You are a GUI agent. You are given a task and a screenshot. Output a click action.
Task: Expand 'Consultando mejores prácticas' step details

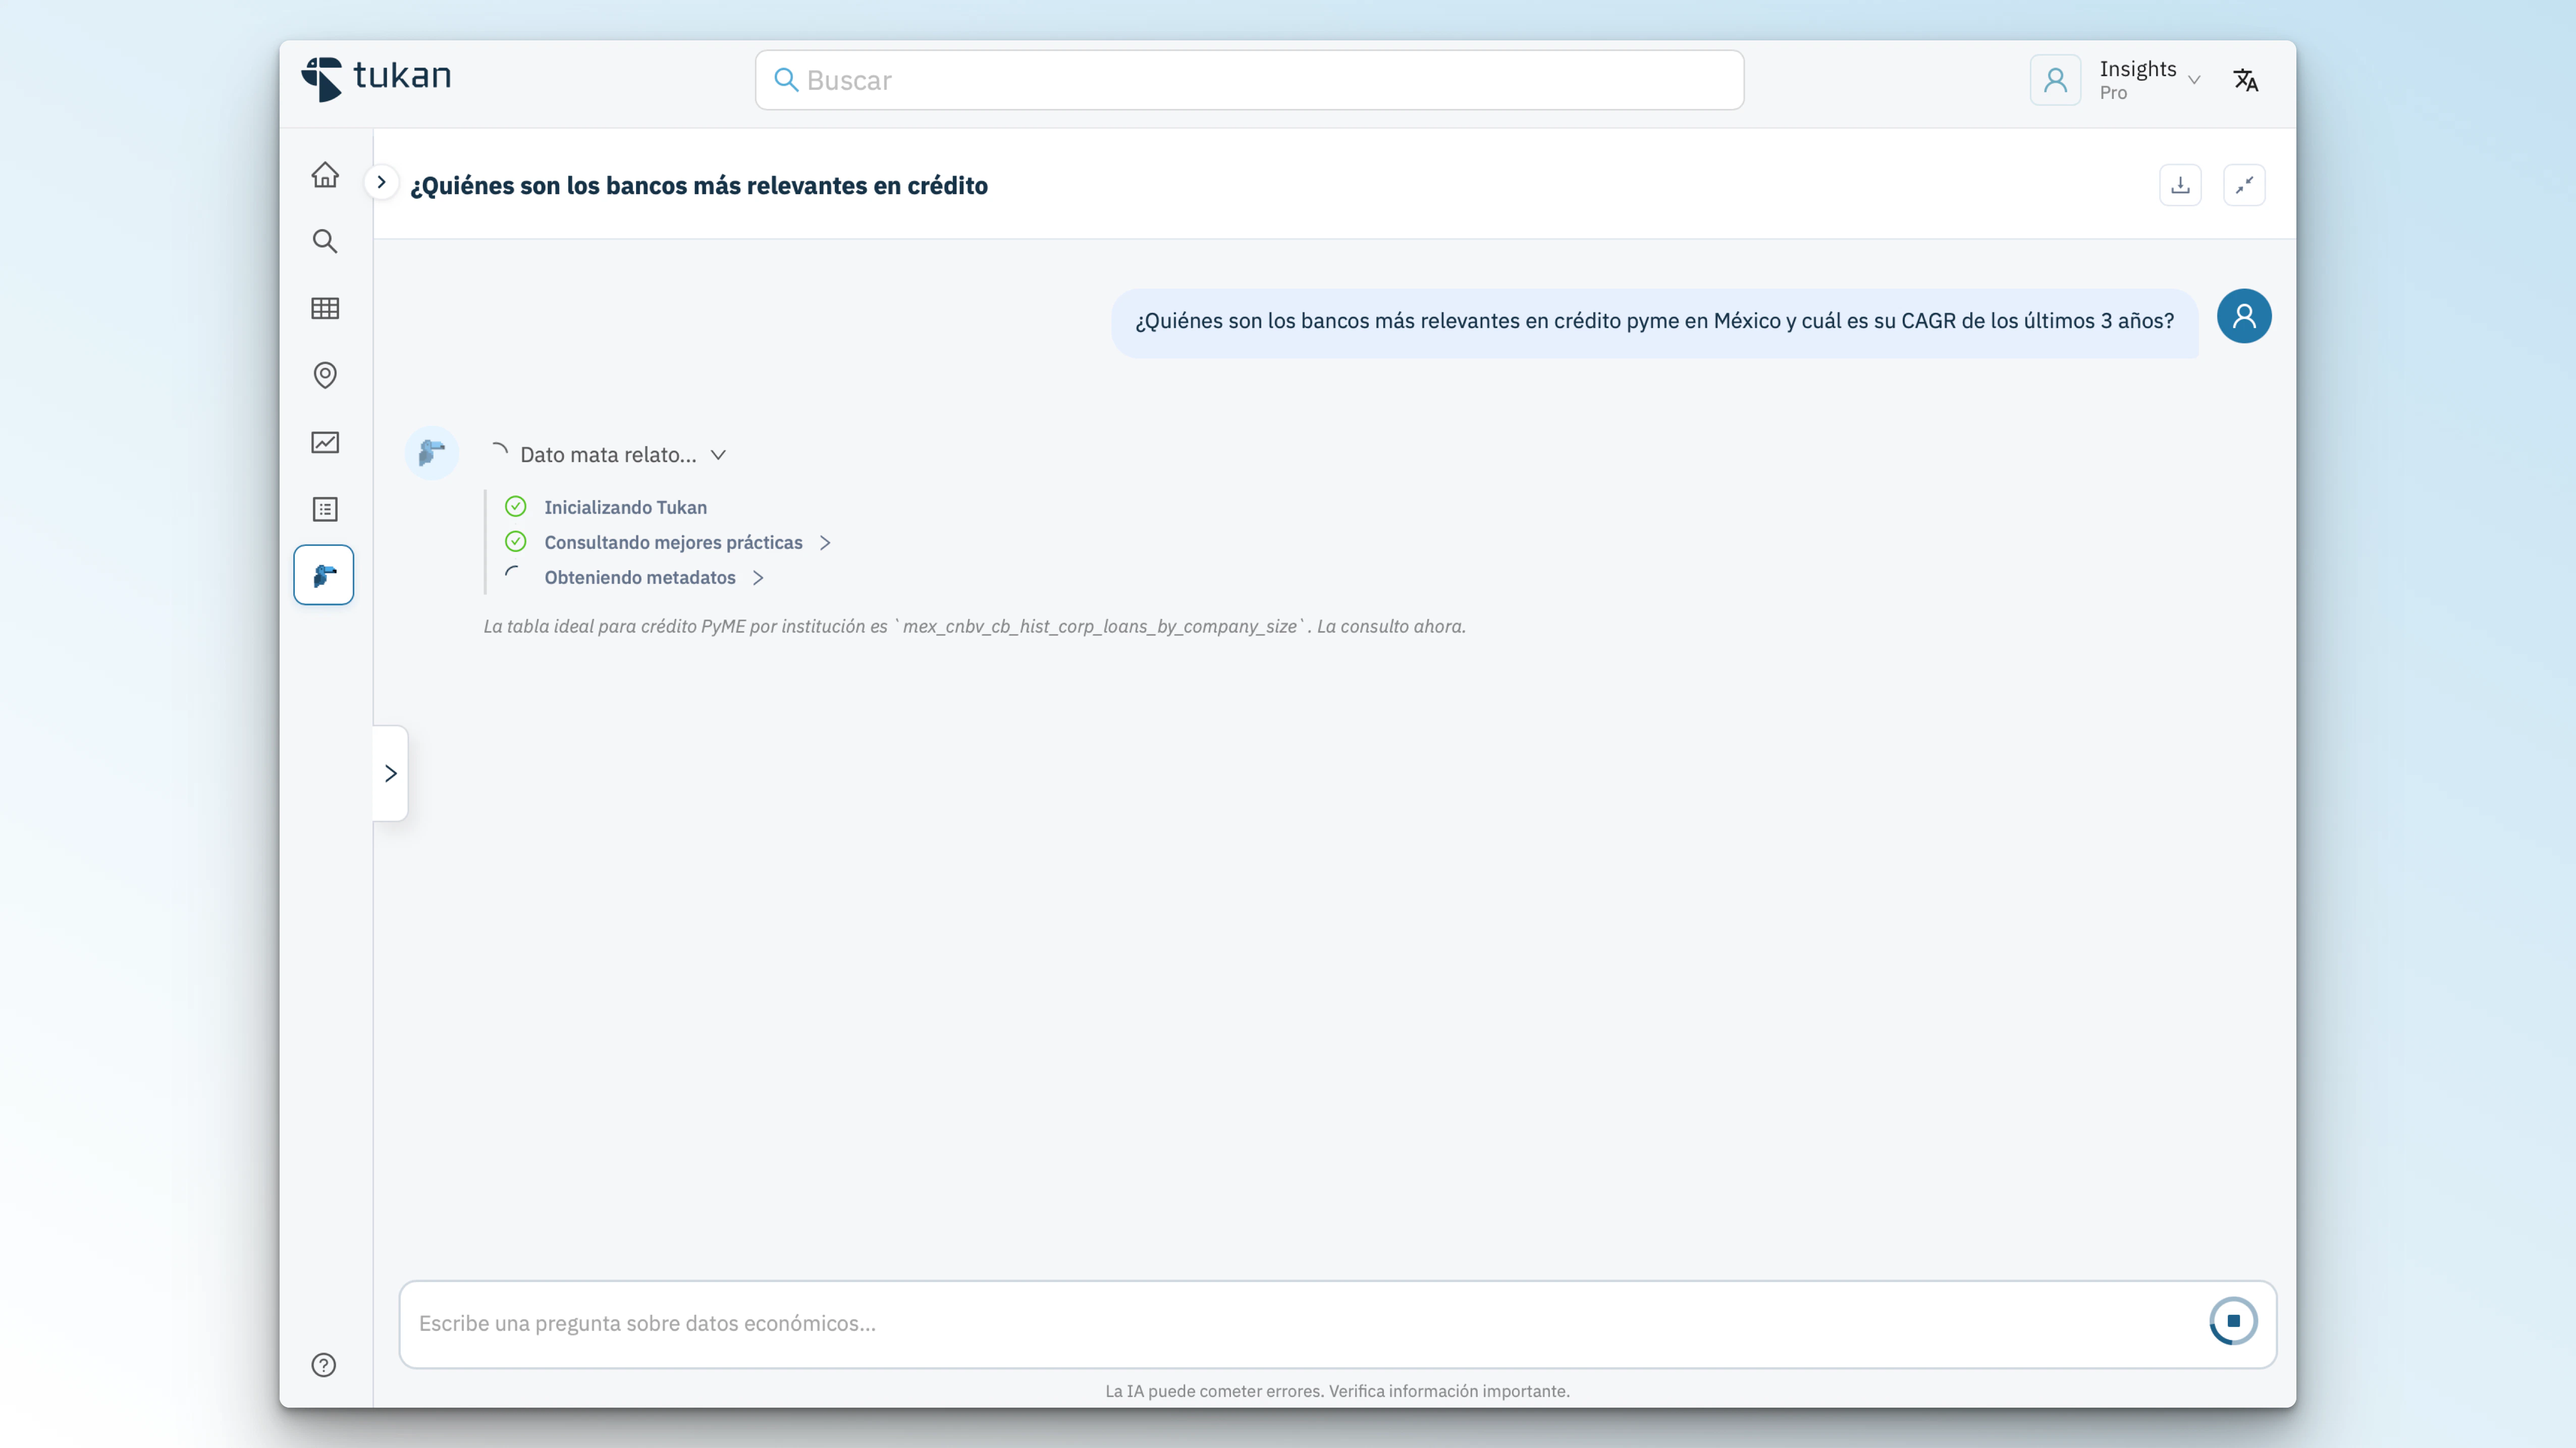point(826,543)
